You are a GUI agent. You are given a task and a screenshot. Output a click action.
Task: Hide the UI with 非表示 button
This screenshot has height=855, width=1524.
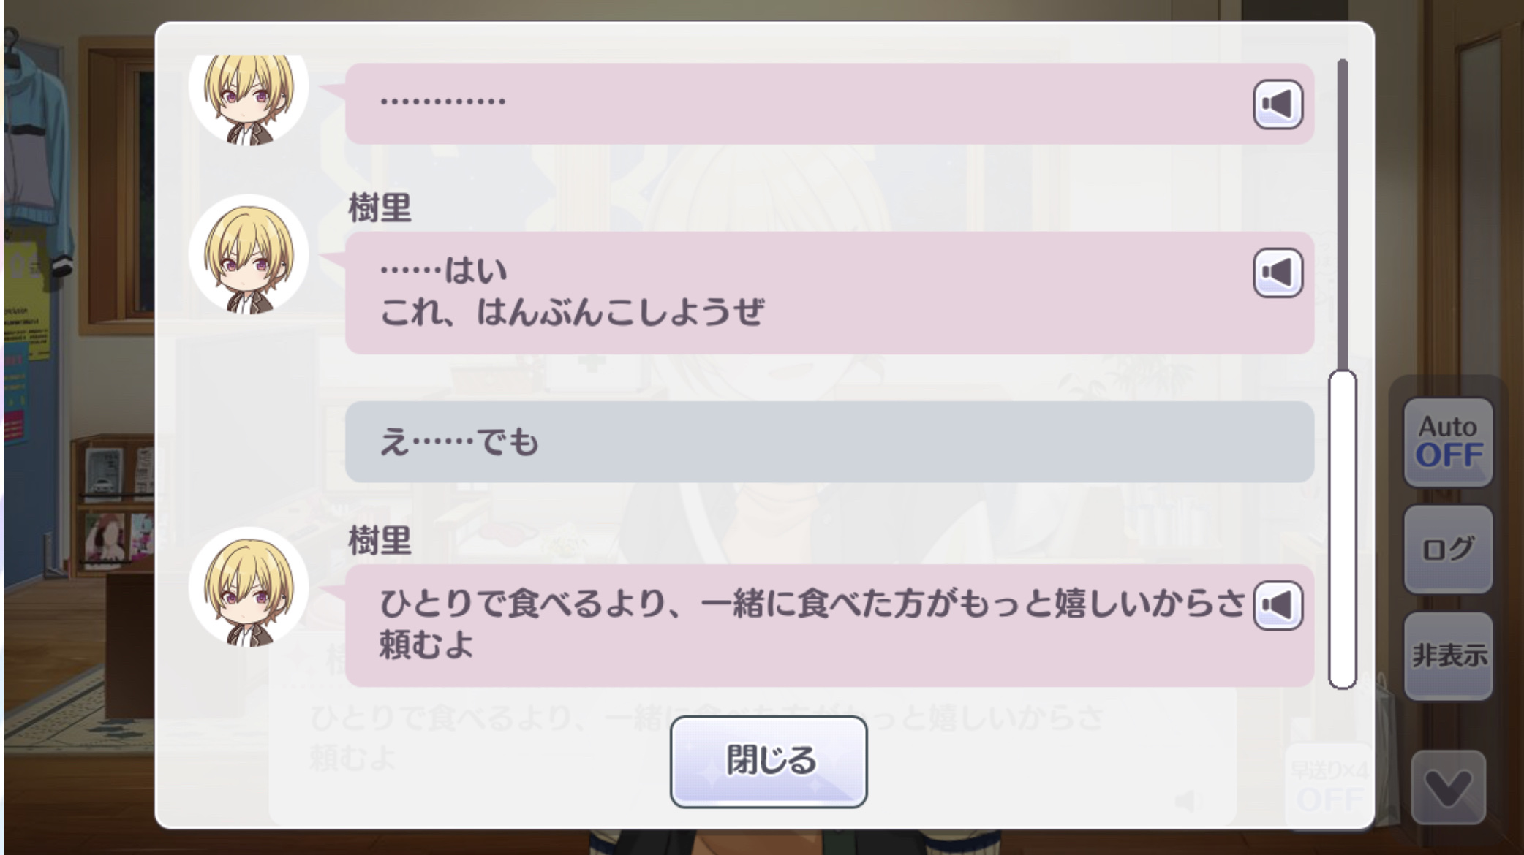click(x=1448, y=655)
